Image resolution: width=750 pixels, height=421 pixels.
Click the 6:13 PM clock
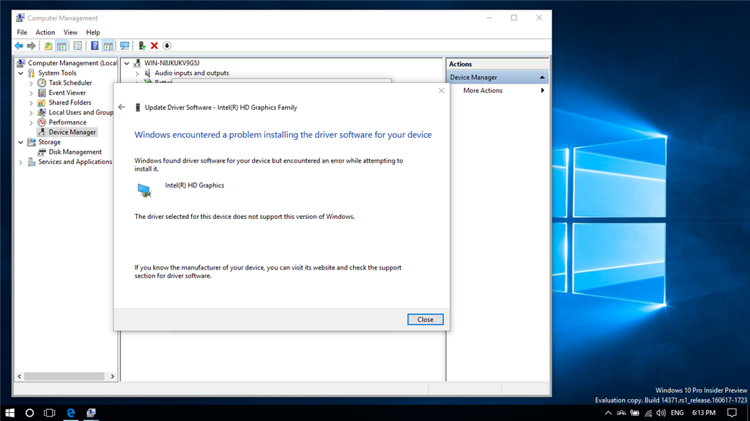click(704, 413)
